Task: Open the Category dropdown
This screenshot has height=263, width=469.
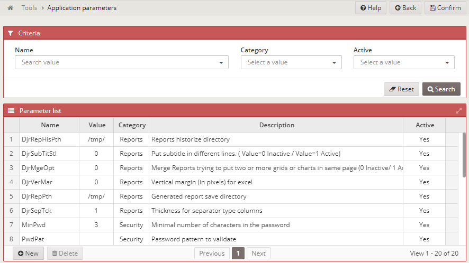Action: click(291, 62)
